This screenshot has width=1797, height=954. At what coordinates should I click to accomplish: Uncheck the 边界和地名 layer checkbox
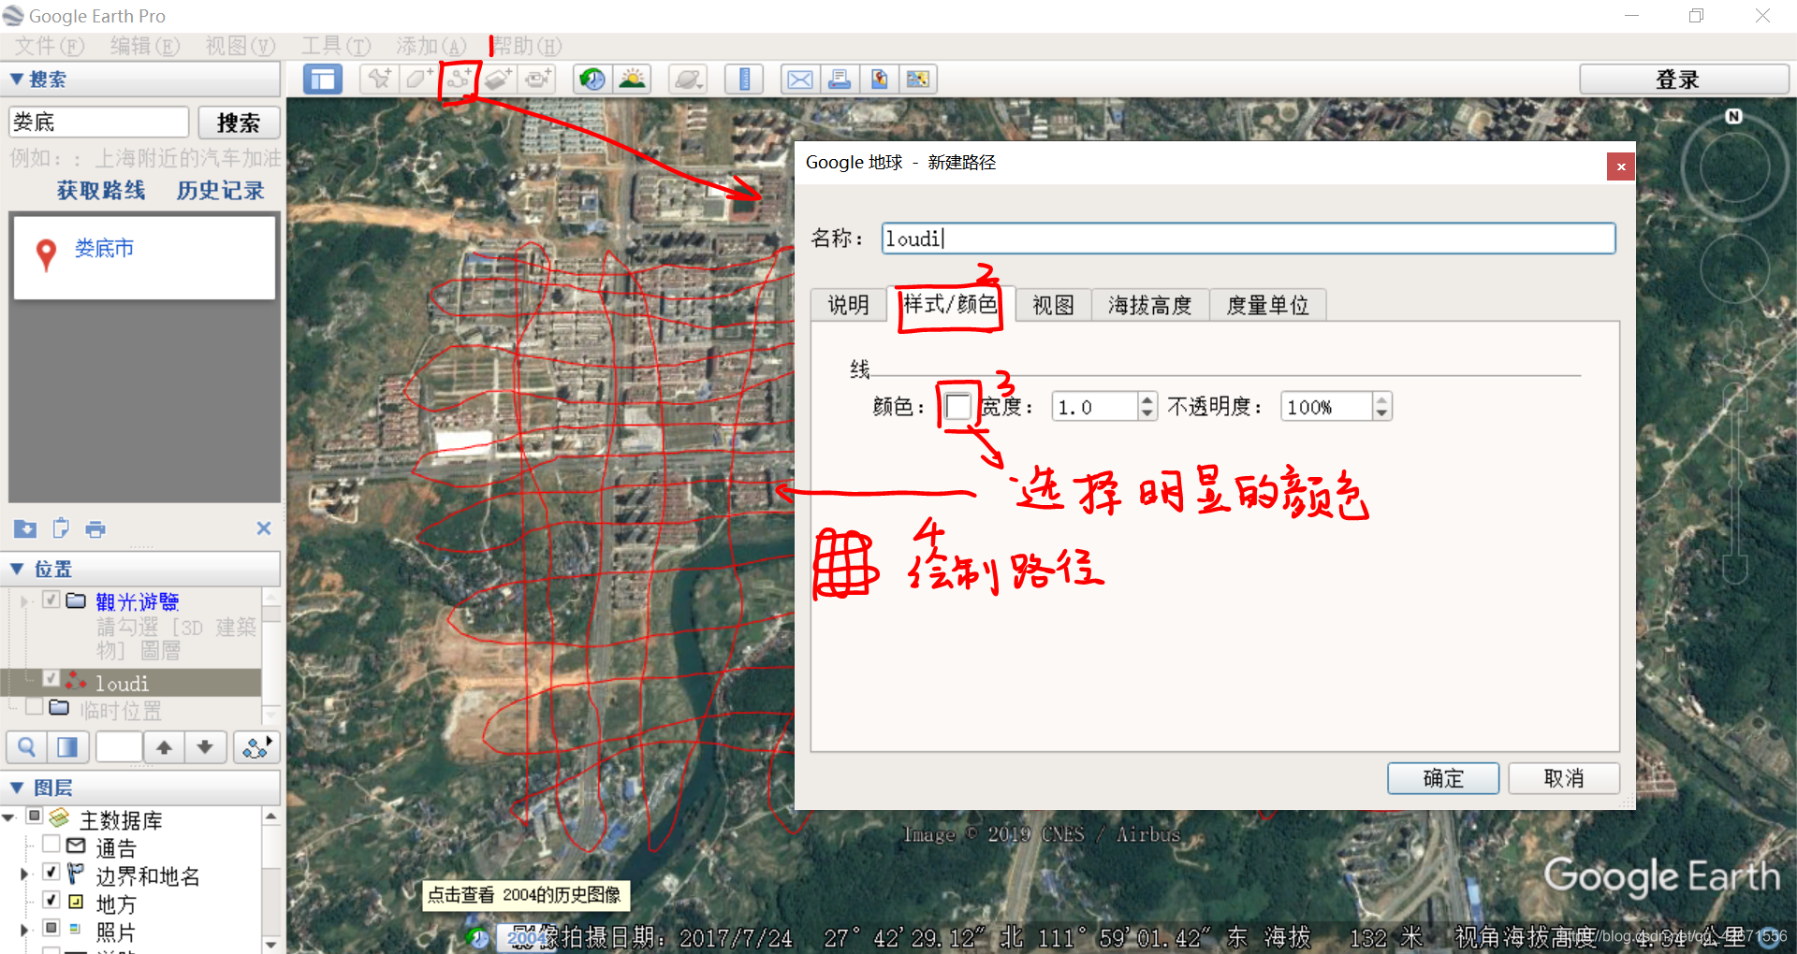coord(51,873)
